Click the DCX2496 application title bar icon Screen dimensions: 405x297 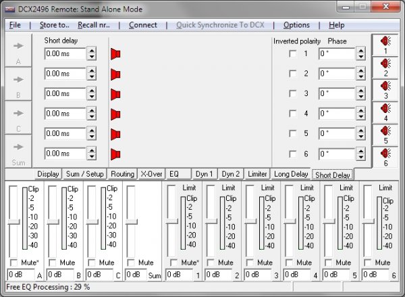pyautogui.click(x=10, y=9)
